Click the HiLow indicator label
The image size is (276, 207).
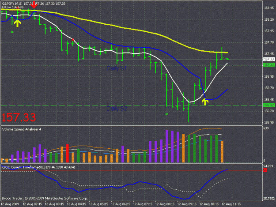coord(13,8)
